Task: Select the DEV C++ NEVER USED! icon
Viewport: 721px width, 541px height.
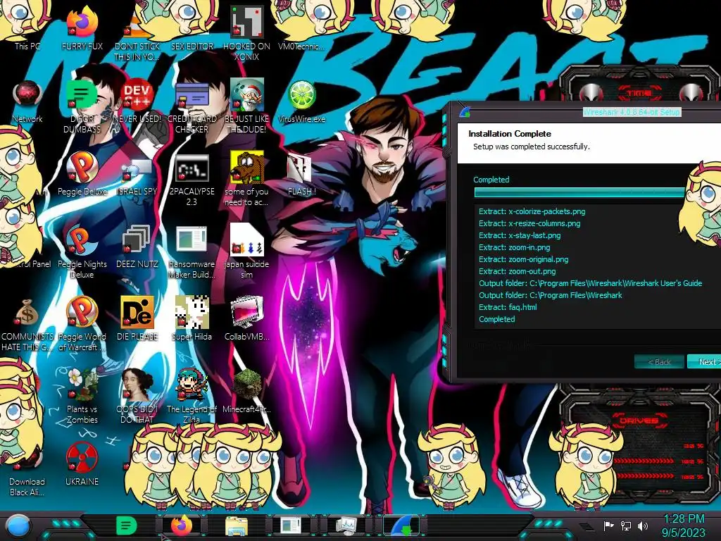Action: point(137,101)
